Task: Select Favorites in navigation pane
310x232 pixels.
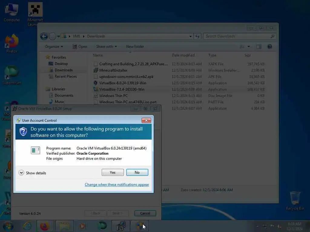Action: (59, 57)
